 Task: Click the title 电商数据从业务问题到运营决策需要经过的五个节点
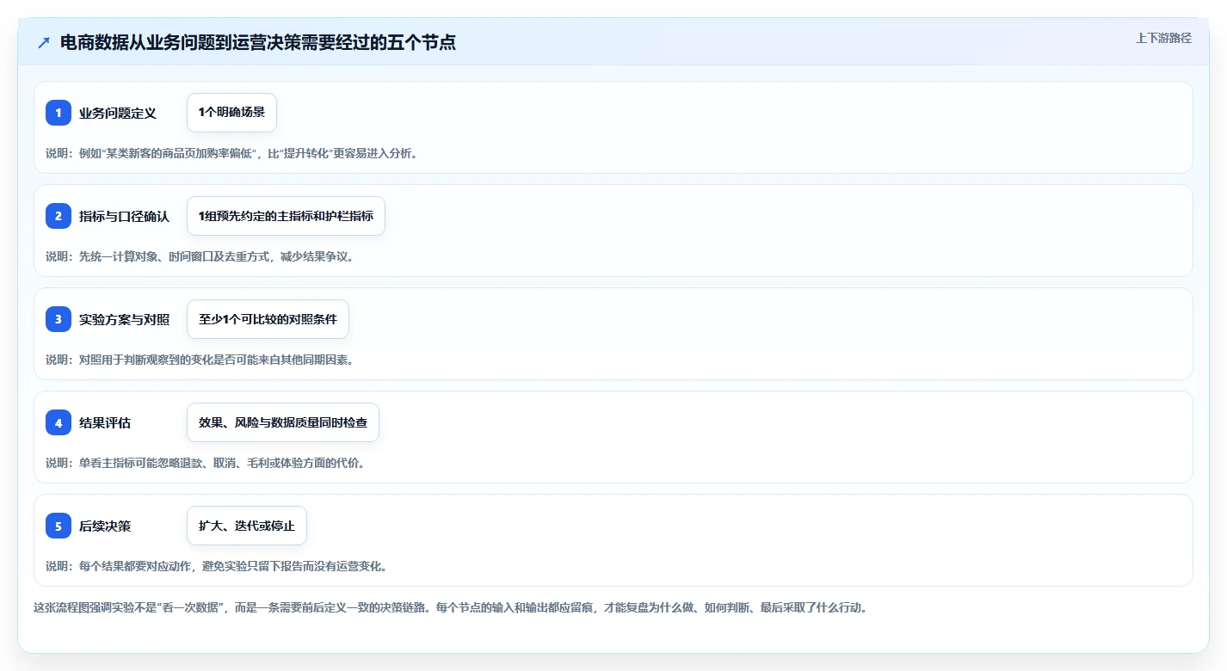click(257, 42)
